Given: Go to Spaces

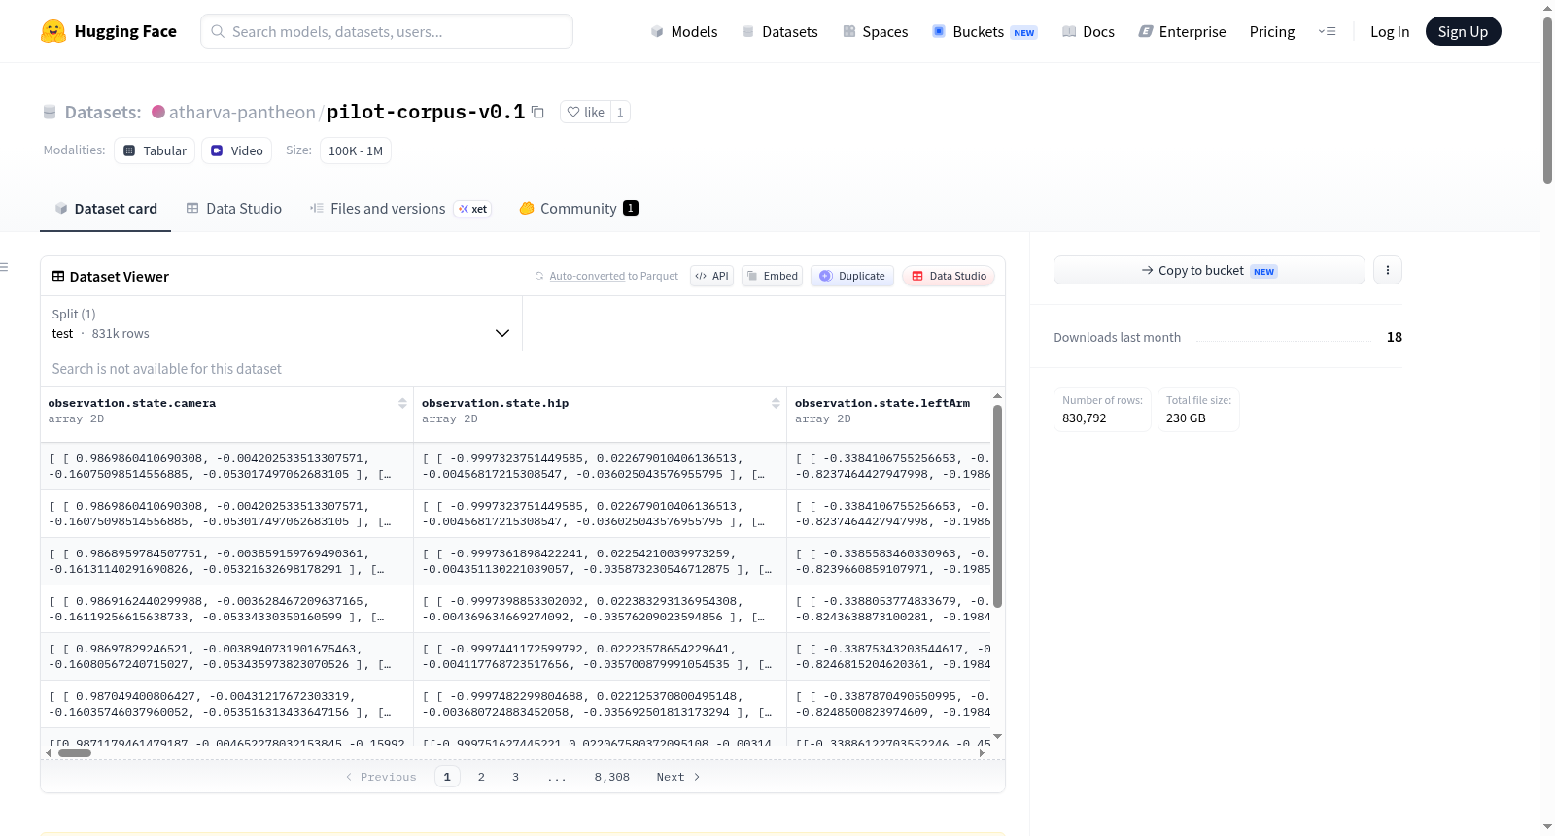Looking at the screenshot, I should 876,31.
